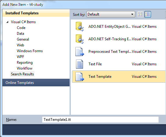Viewport: 166px width, 137px height.
Task: Select the Code category
Action: pos(21,28)
